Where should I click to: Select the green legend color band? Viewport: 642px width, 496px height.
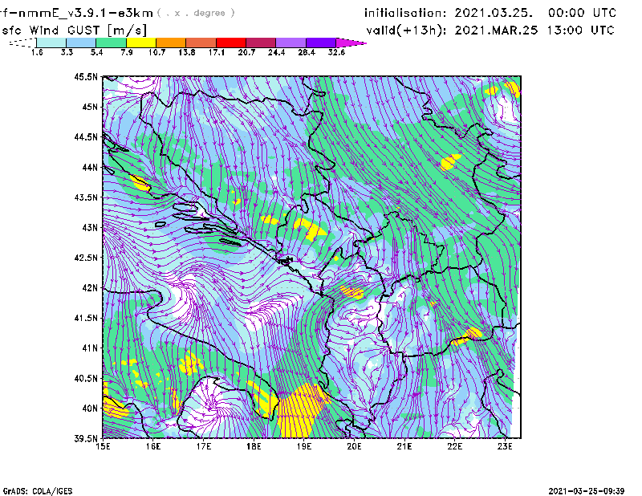(111, 43)
